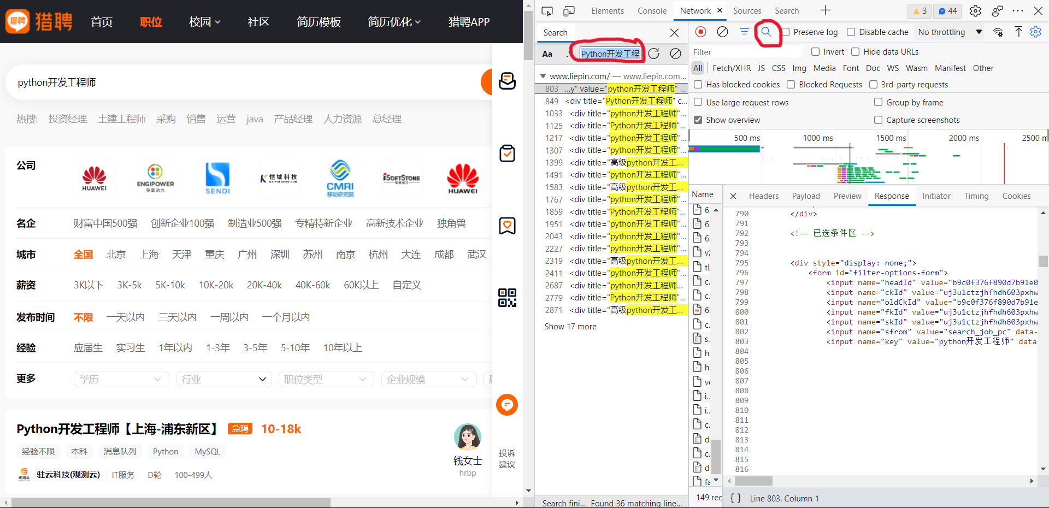
Task: Open the Timing tab
Action: tap(976, 196)
